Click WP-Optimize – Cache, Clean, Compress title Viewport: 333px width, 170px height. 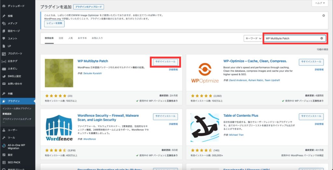pyautogui.click(x=255, y=61)
